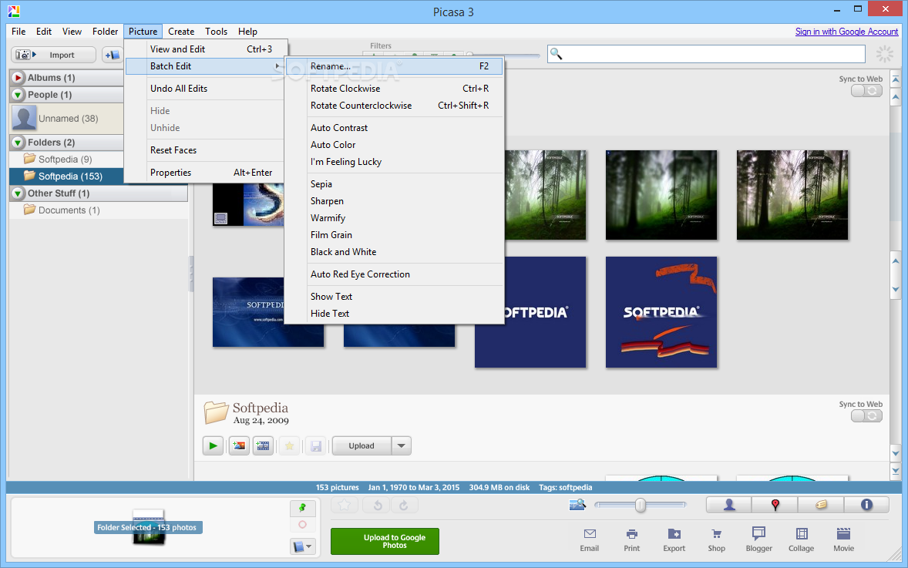Select Rotate Counterclockwise in submenu
This screenshot has width=908, height=568.
(394, 106)
